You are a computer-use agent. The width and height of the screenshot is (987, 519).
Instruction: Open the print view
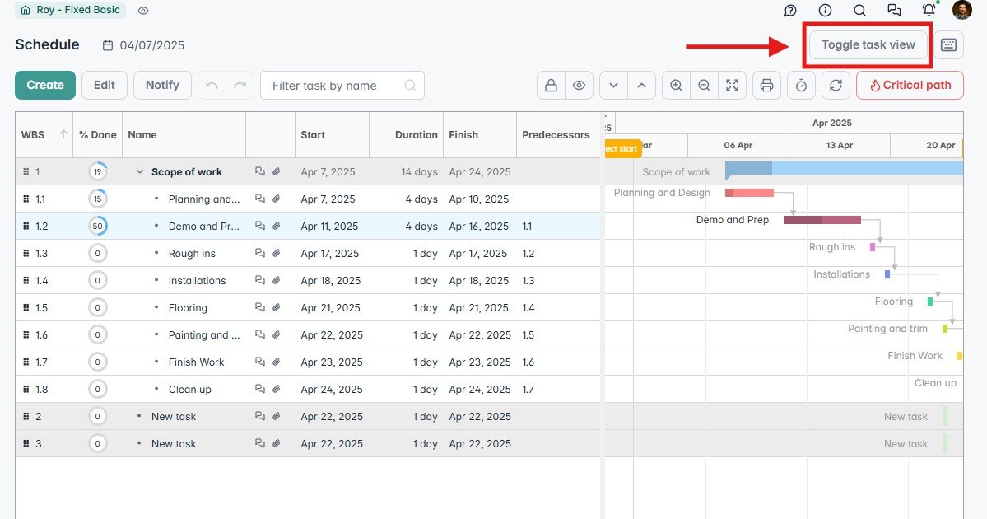[x=766, y=85]
